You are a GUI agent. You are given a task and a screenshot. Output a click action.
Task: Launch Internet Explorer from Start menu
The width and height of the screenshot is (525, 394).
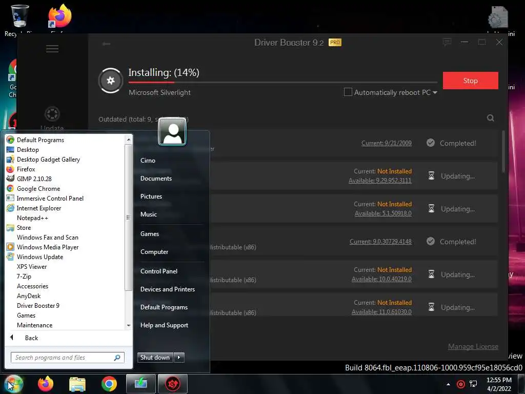39,208
